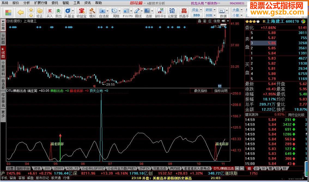The height and width of the screenshot is (182, 309).
Task: Select the 完胜出击 indicator tab
Action: point(160,168)
